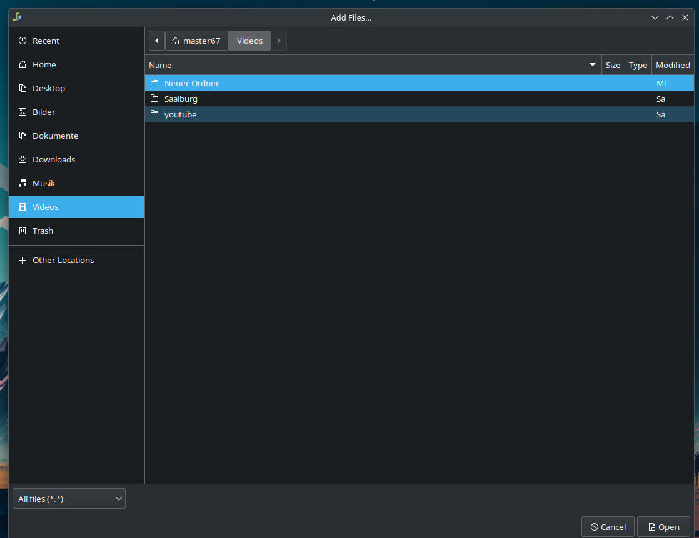Viewport: 699px width, 538px height.
Task: Open Recent in the sidebar
Action: point(76,41)
